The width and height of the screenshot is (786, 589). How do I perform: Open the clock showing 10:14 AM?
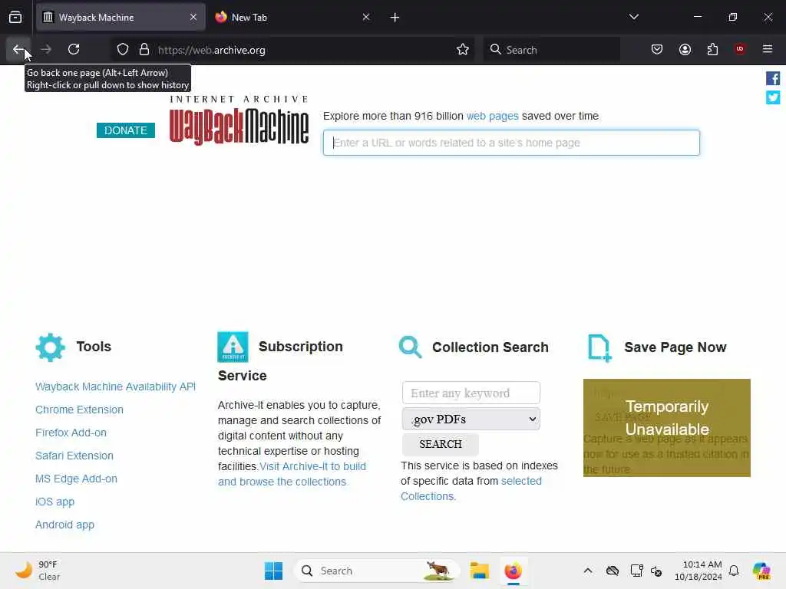(x=698, y=571)
